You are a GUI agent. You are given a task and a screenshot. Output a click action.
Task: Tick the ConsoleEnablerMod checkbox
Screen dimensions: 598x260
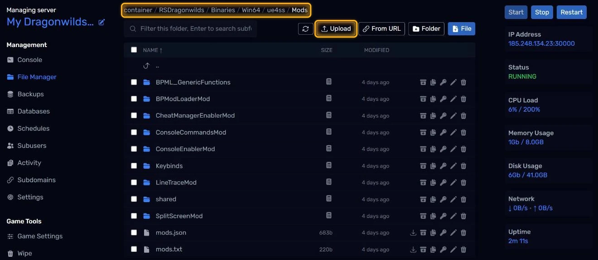(x=134, y=149)
